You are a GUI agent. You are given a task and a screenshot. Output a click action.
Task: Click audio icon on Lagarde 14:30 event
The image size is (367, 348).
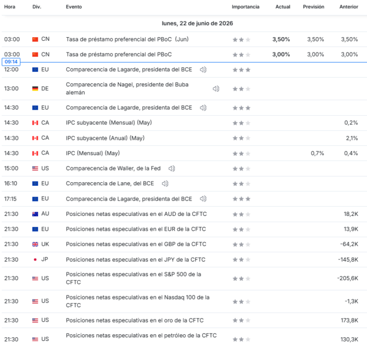point(203,108)
